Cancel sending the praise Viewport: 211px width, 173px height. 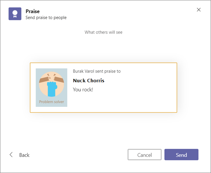click(x=145, y=155)
